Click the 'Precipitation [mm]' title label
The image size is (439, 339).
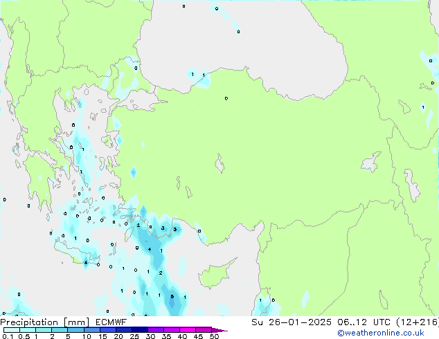tap(45, 322)
